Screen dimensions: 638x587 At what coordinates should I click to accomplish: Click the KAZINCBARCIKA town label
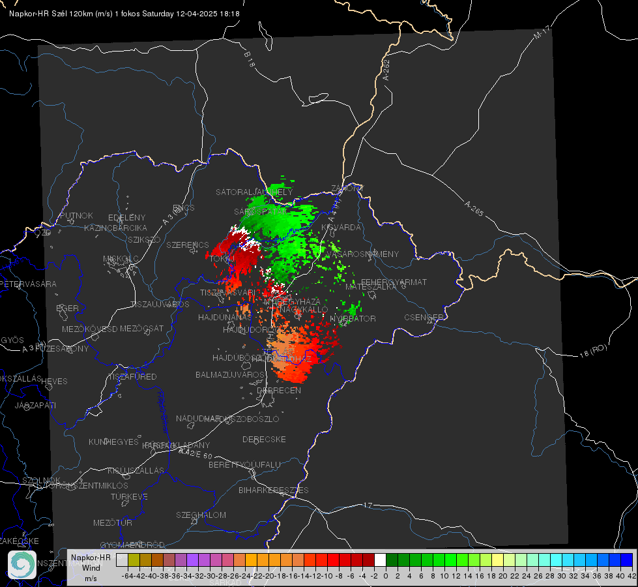[x=115, y=228]
